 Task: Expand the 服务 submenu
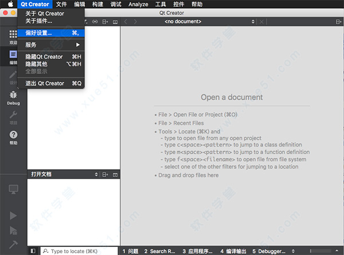tap(51, 45)
